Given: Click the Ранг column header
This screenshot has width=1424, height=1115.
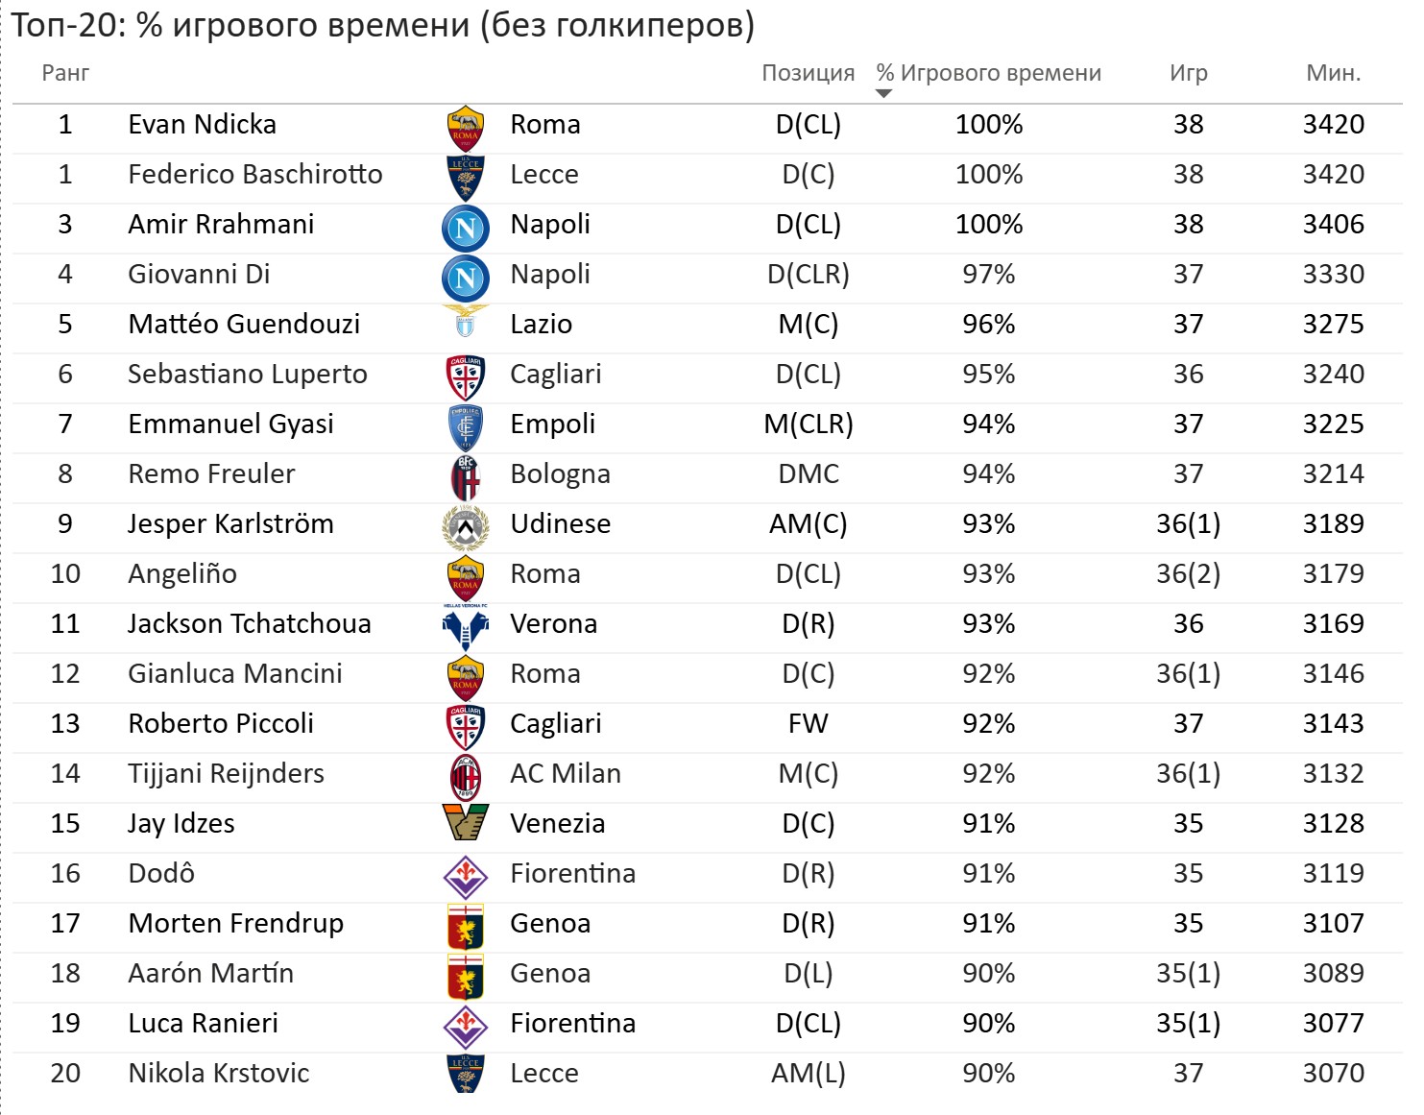Looking at the screenshot, I should [65, 73].
